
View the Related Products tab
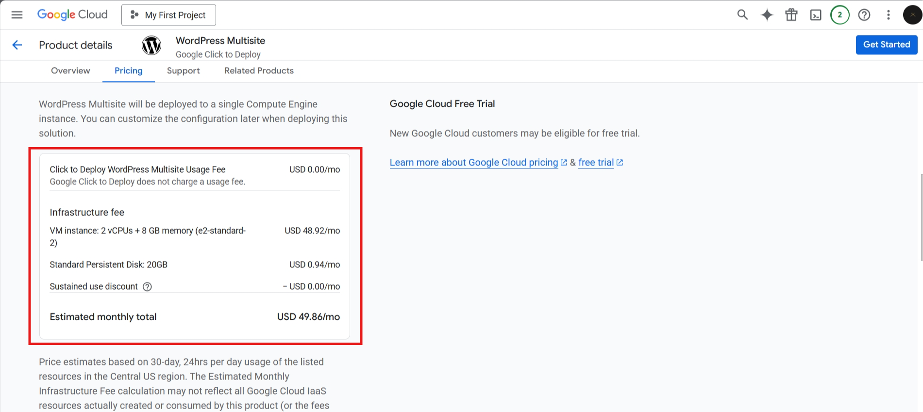point(259,71)
